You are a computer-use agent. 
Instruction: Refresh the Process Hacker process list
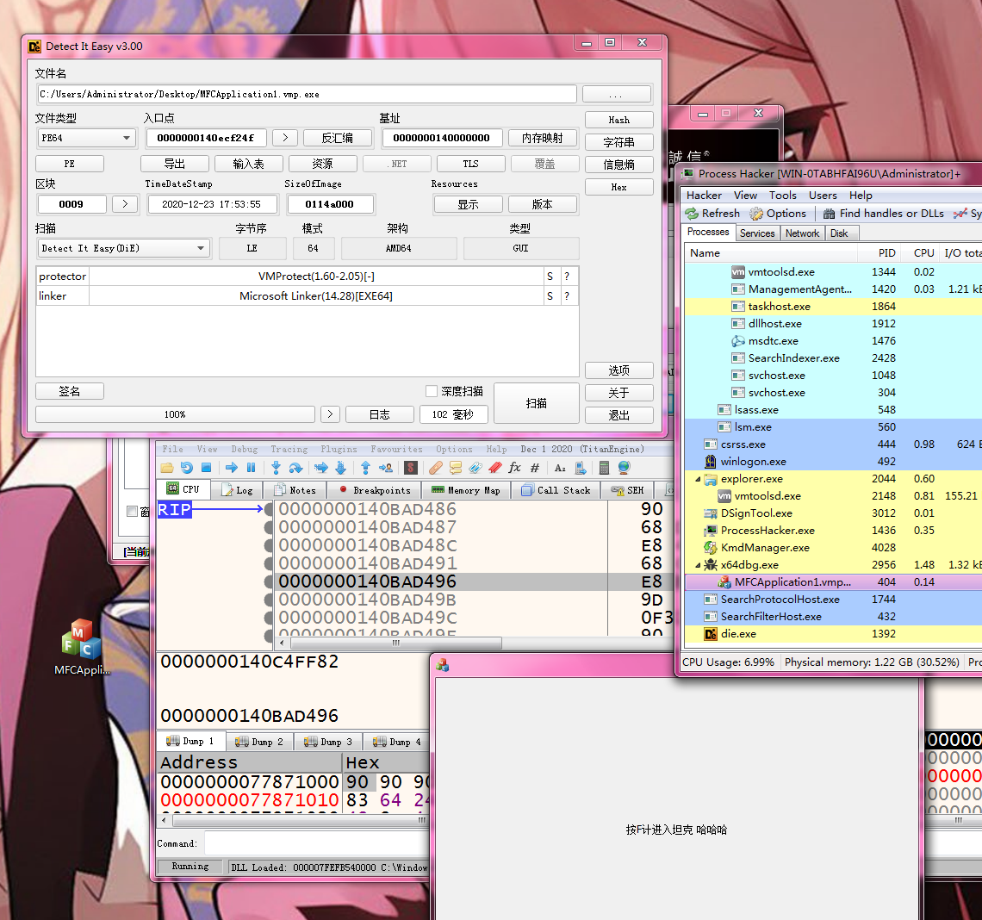pos(712,214)
